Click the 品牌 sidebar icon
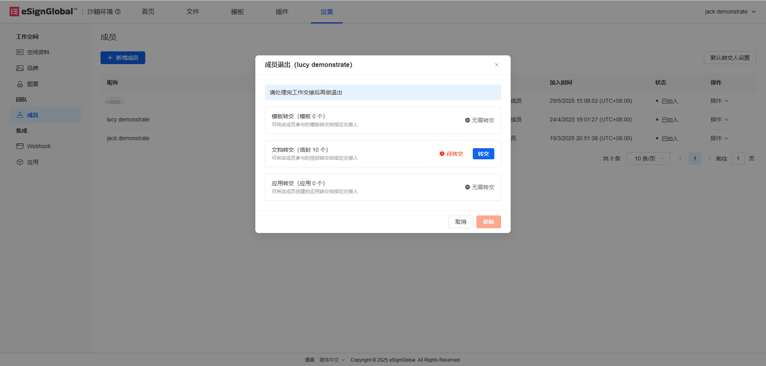The image size is (766, 366). [20, 68]
